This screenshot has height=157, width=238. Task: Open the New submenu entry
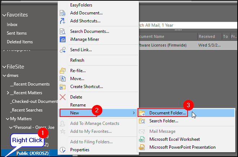click(98, 113)
